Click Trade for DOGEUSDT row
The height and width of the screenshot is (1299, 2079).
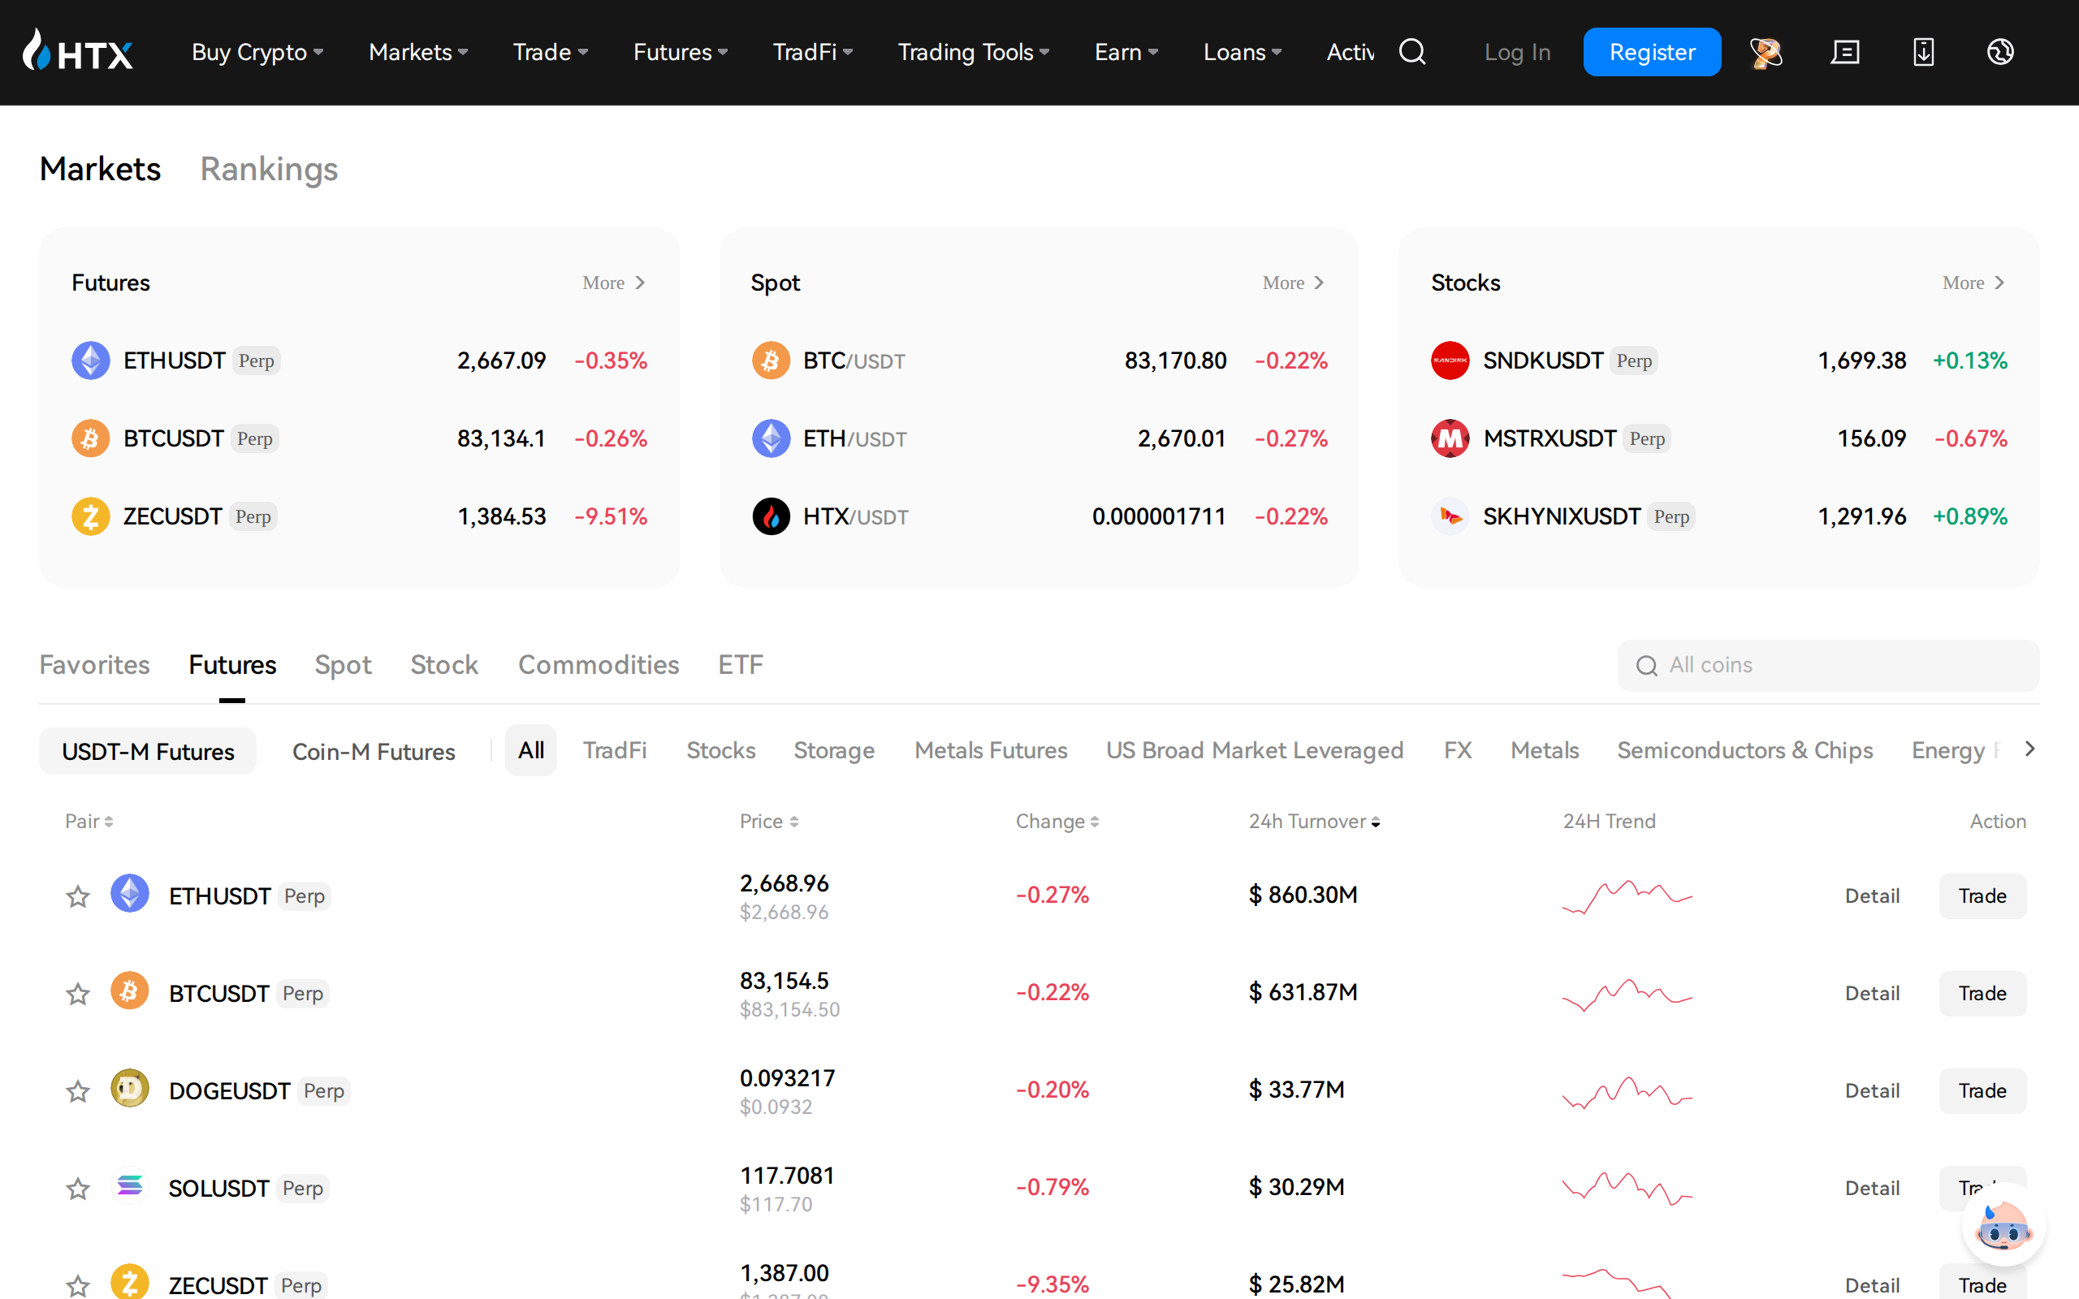click(1982, 1091)
